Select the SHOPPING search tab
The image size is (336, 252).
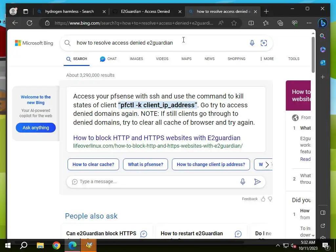point(237,59)
